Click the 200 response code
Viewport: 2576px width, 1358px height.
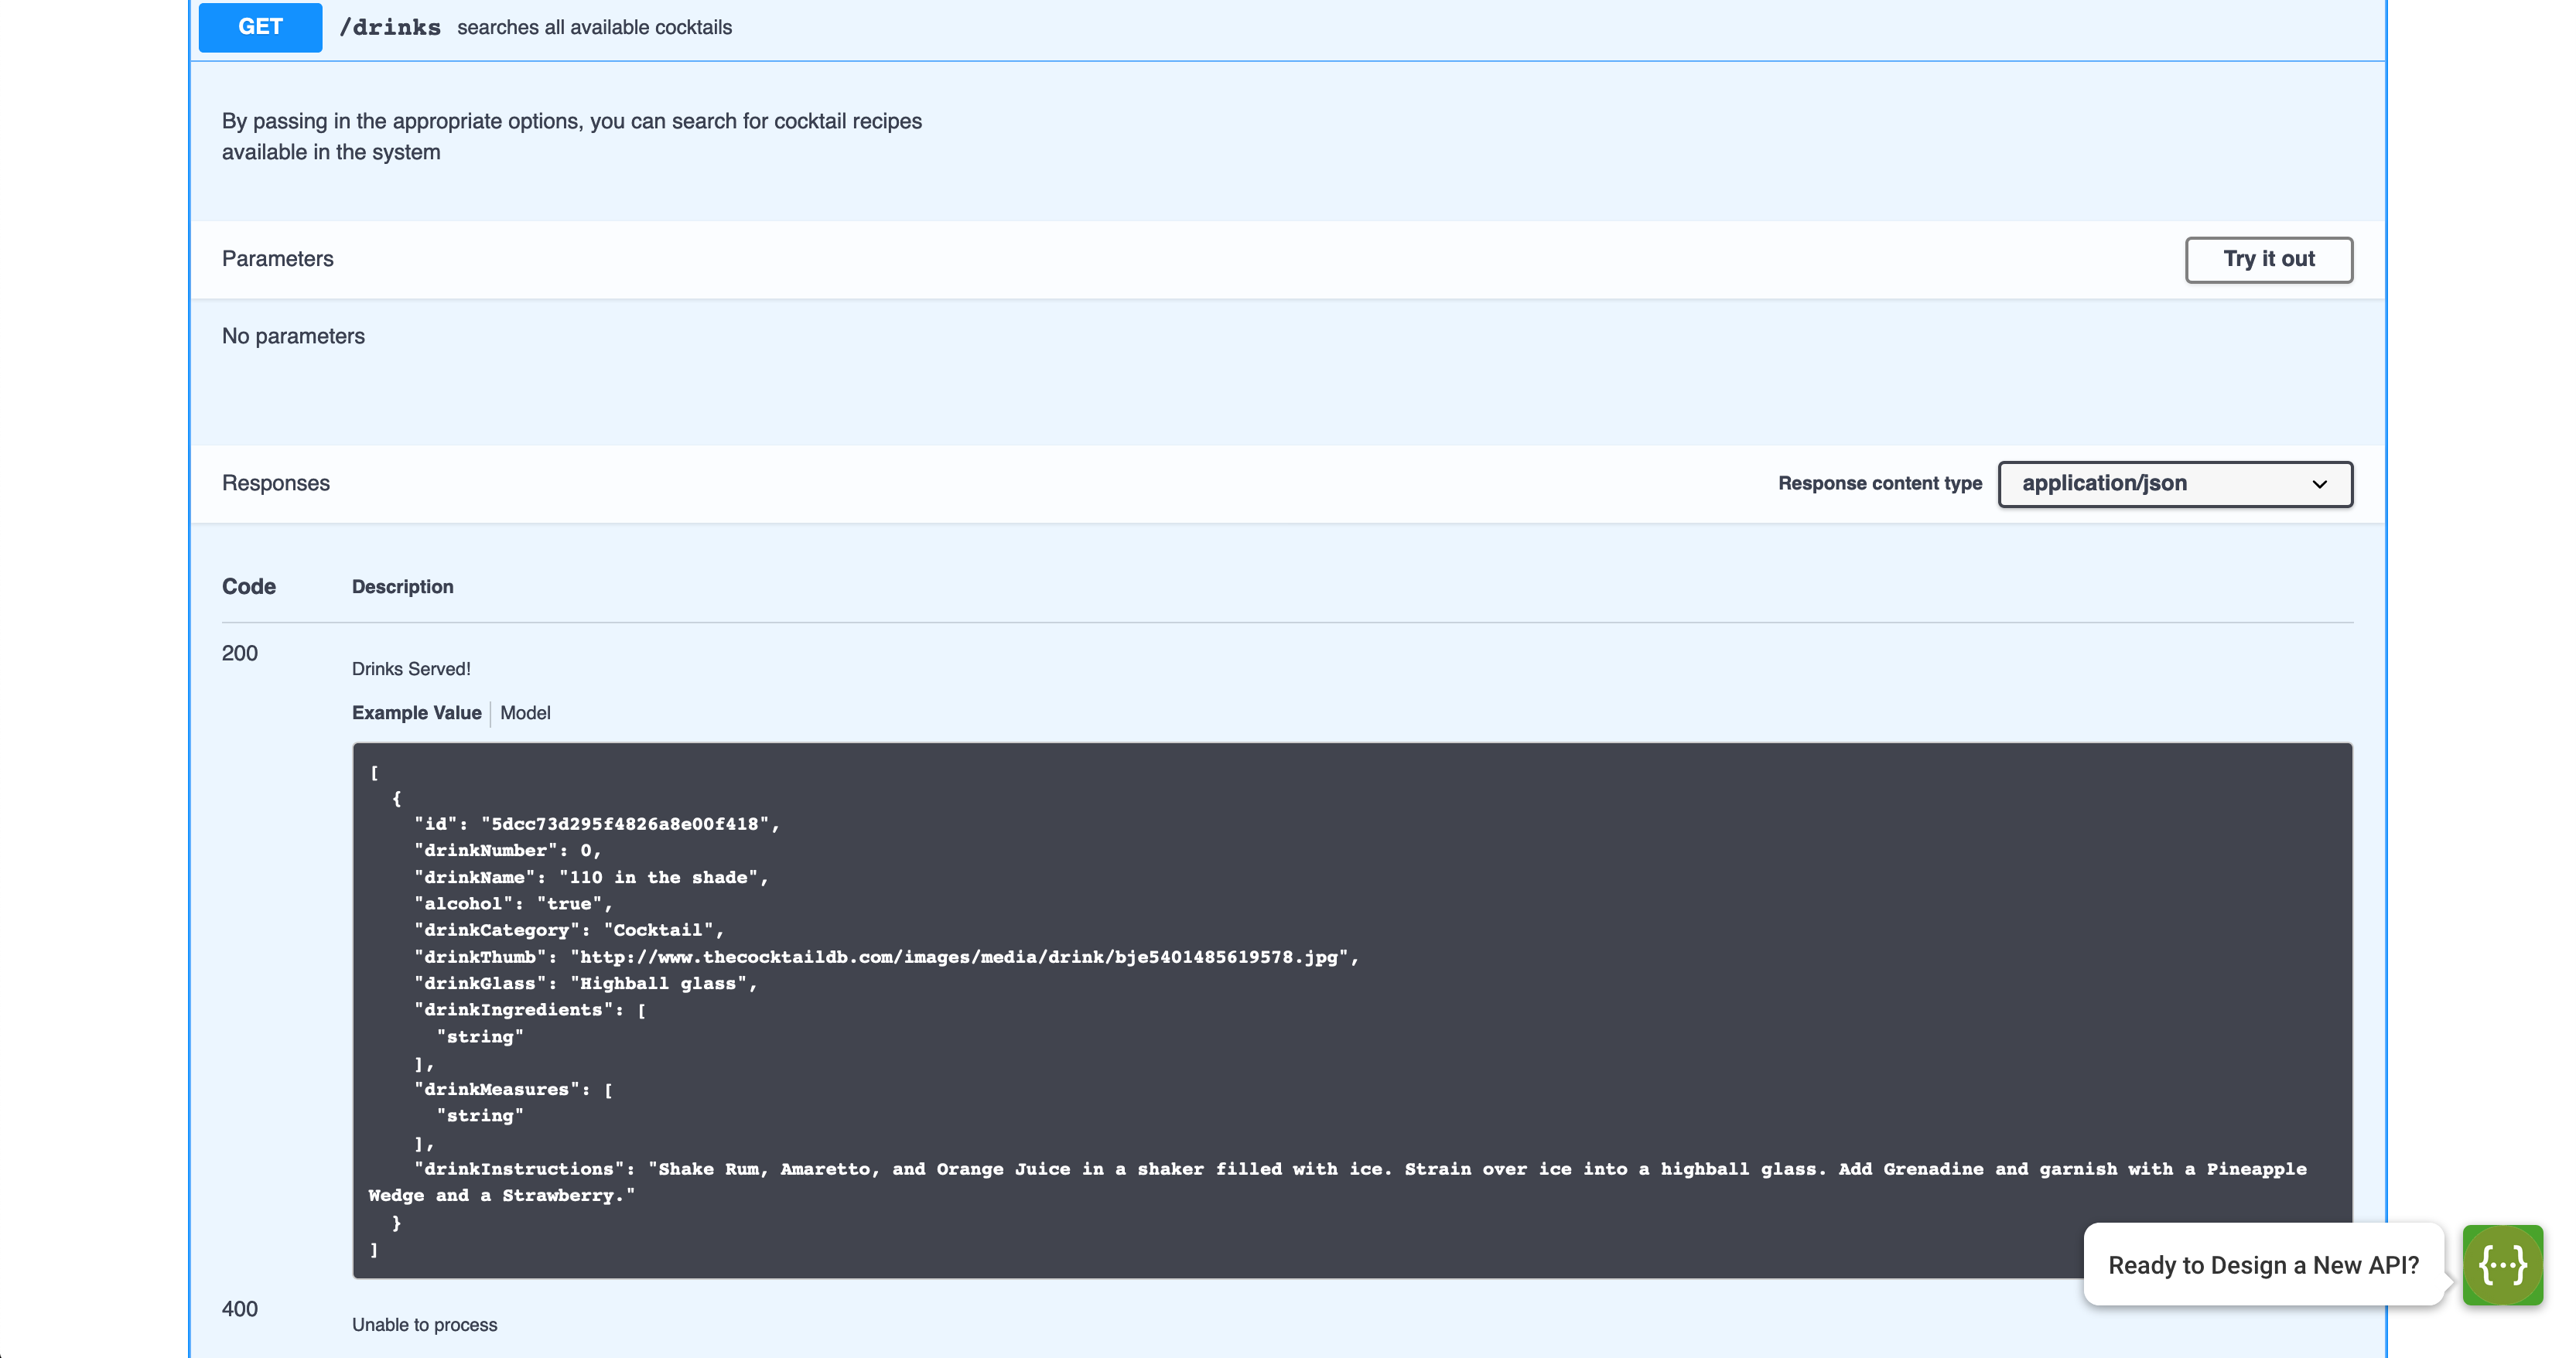point(240,653)
